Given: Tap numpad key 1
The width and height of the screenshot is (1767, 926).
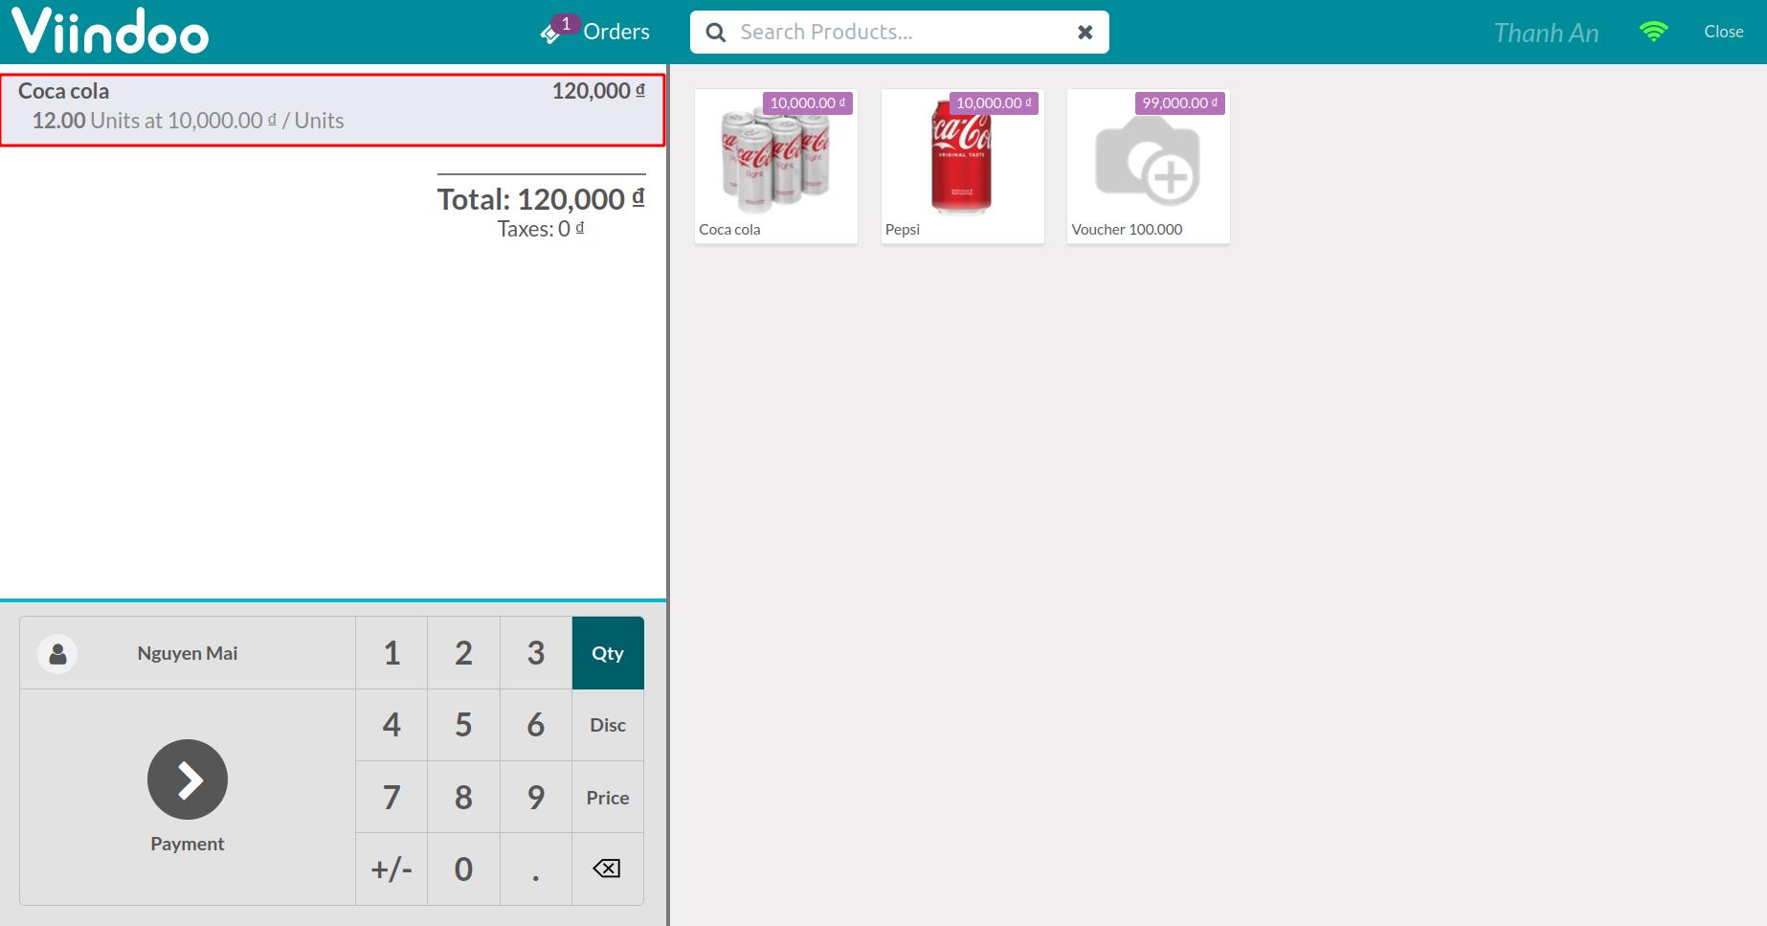Looking at the screenshot, I should click(391, 653).
